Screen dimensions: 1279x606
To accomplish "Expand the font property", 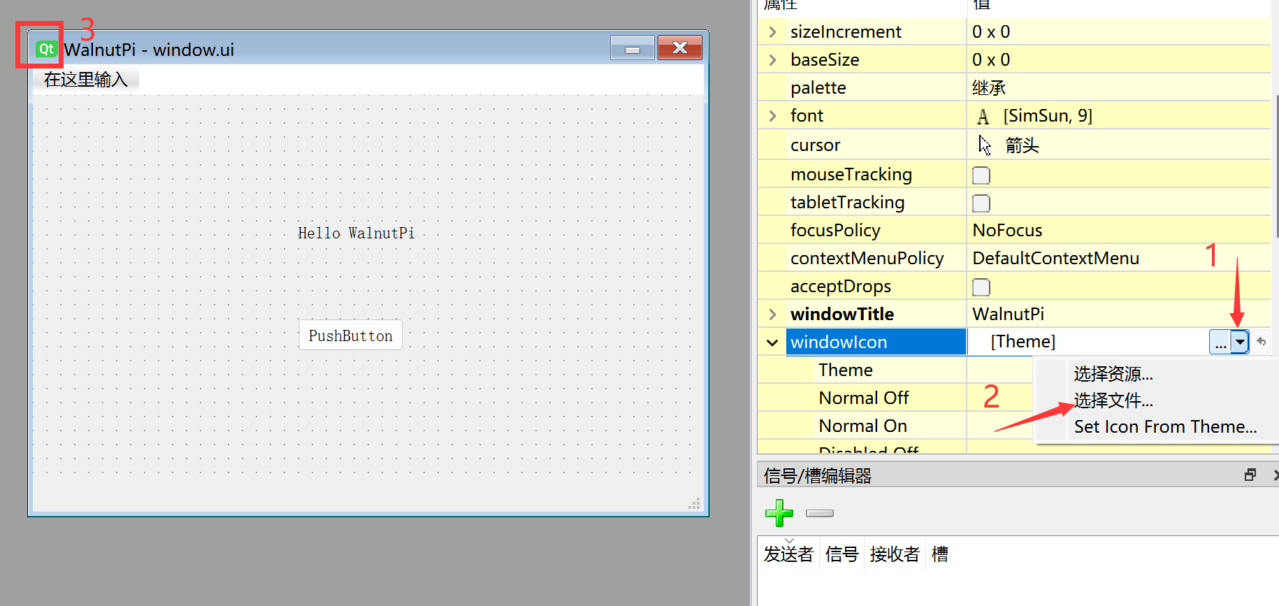I will [x=772, y=116].
